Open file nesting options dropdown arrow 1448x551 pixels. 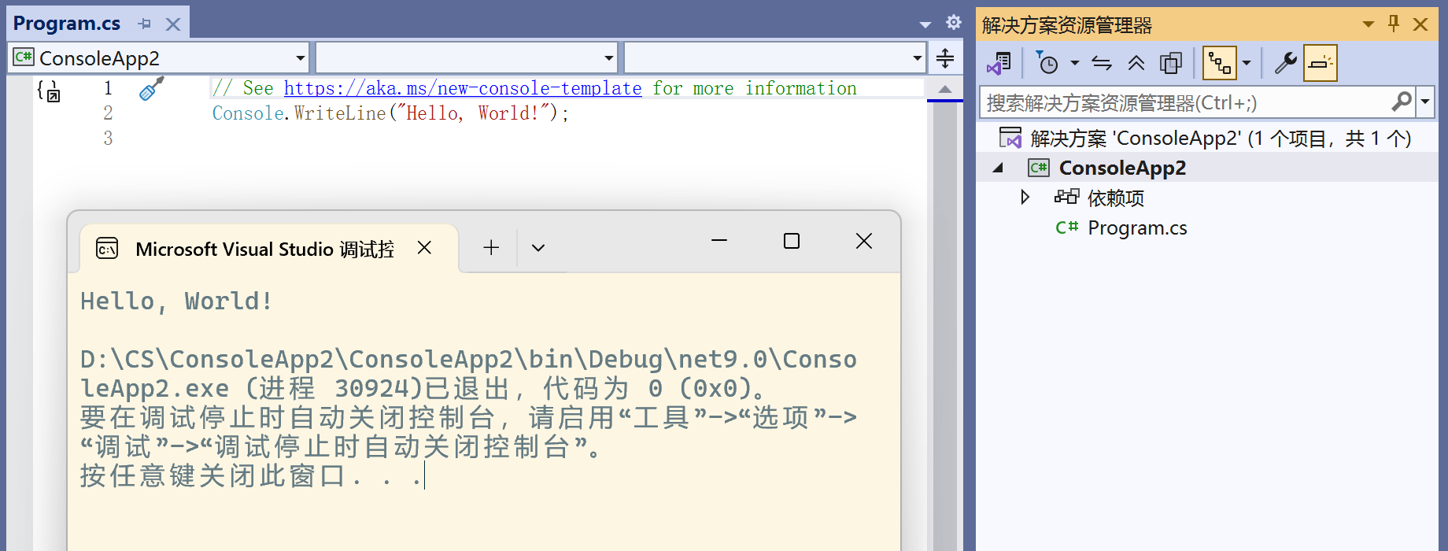(1247, 63)
